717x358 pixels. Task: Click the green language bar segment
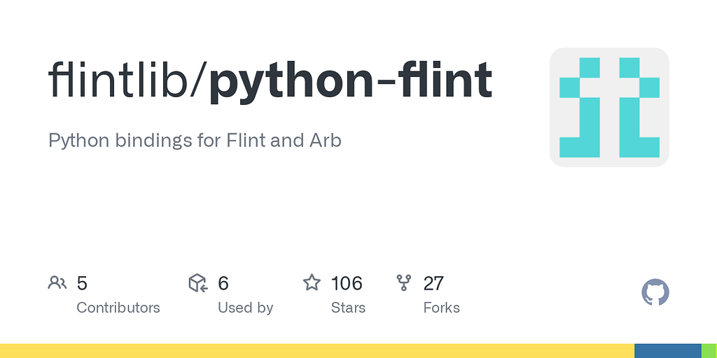(709, 351)
